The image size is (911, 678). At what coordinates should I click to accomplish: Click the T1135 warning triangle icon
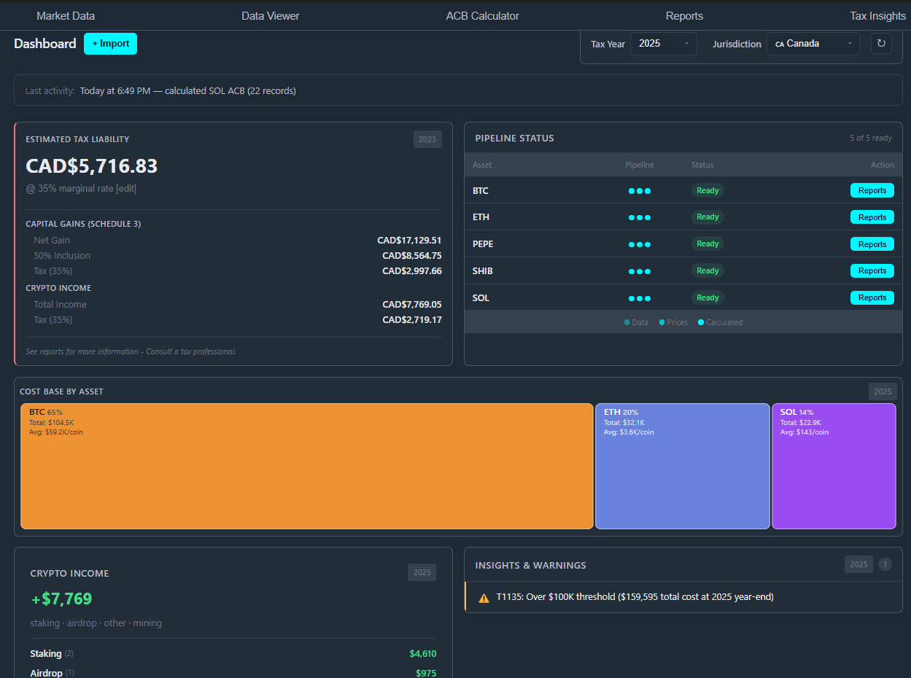click(x=483, y=596)
